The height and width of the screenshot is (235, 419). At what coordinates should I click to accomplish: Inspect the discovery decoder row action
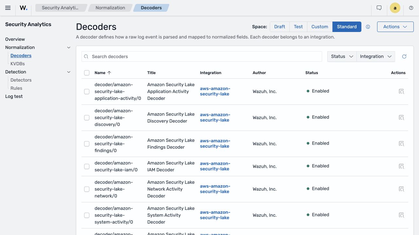pyautogui.click(x=401, y=117)
